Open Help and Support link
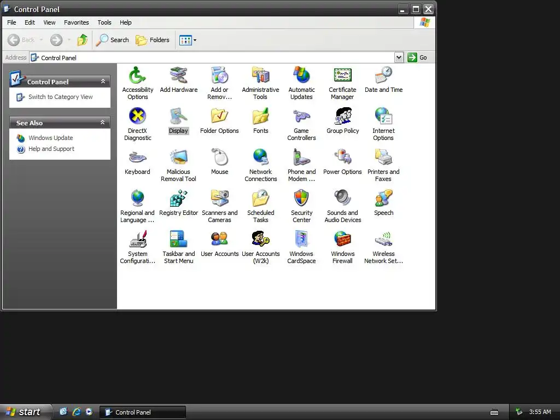 [51, 149]
